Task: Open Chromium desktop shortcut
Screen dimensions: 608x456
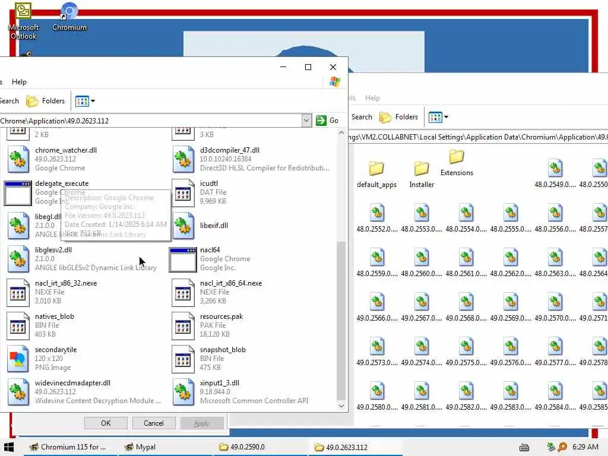Action: [x=69, y=17]
